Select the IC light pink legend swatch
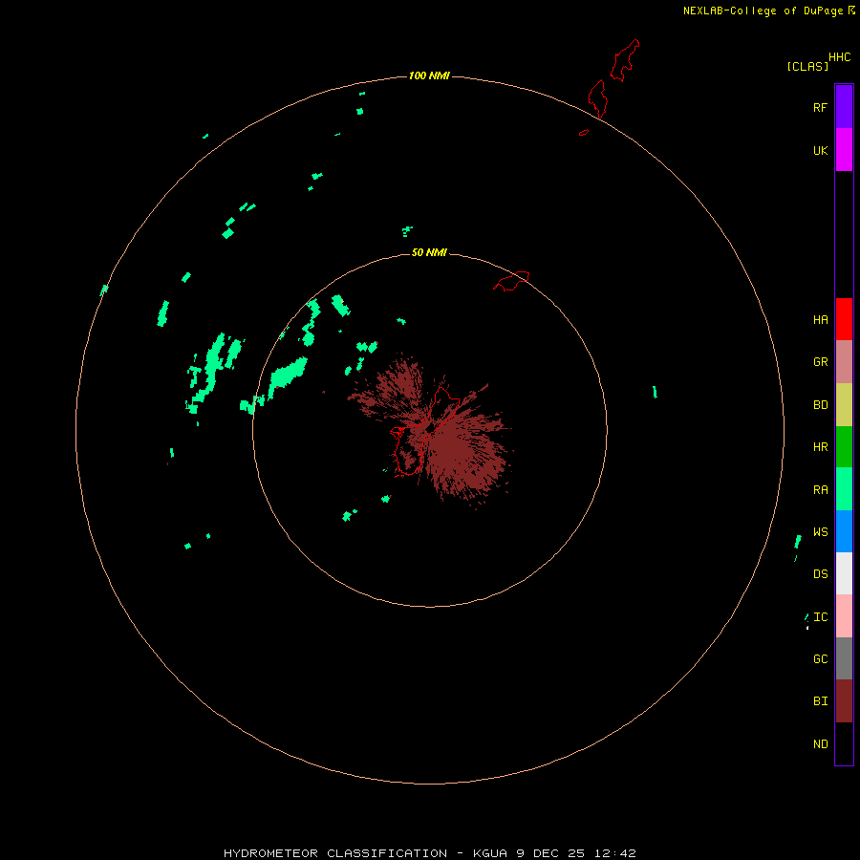 (x=844, y=616)
